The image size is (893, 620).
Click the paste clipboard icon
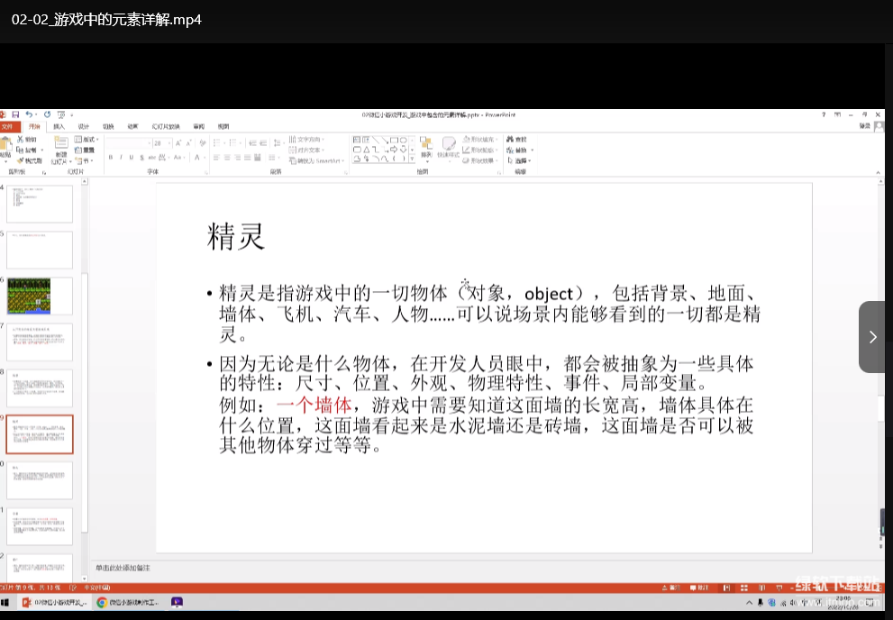tap(7, 143)
